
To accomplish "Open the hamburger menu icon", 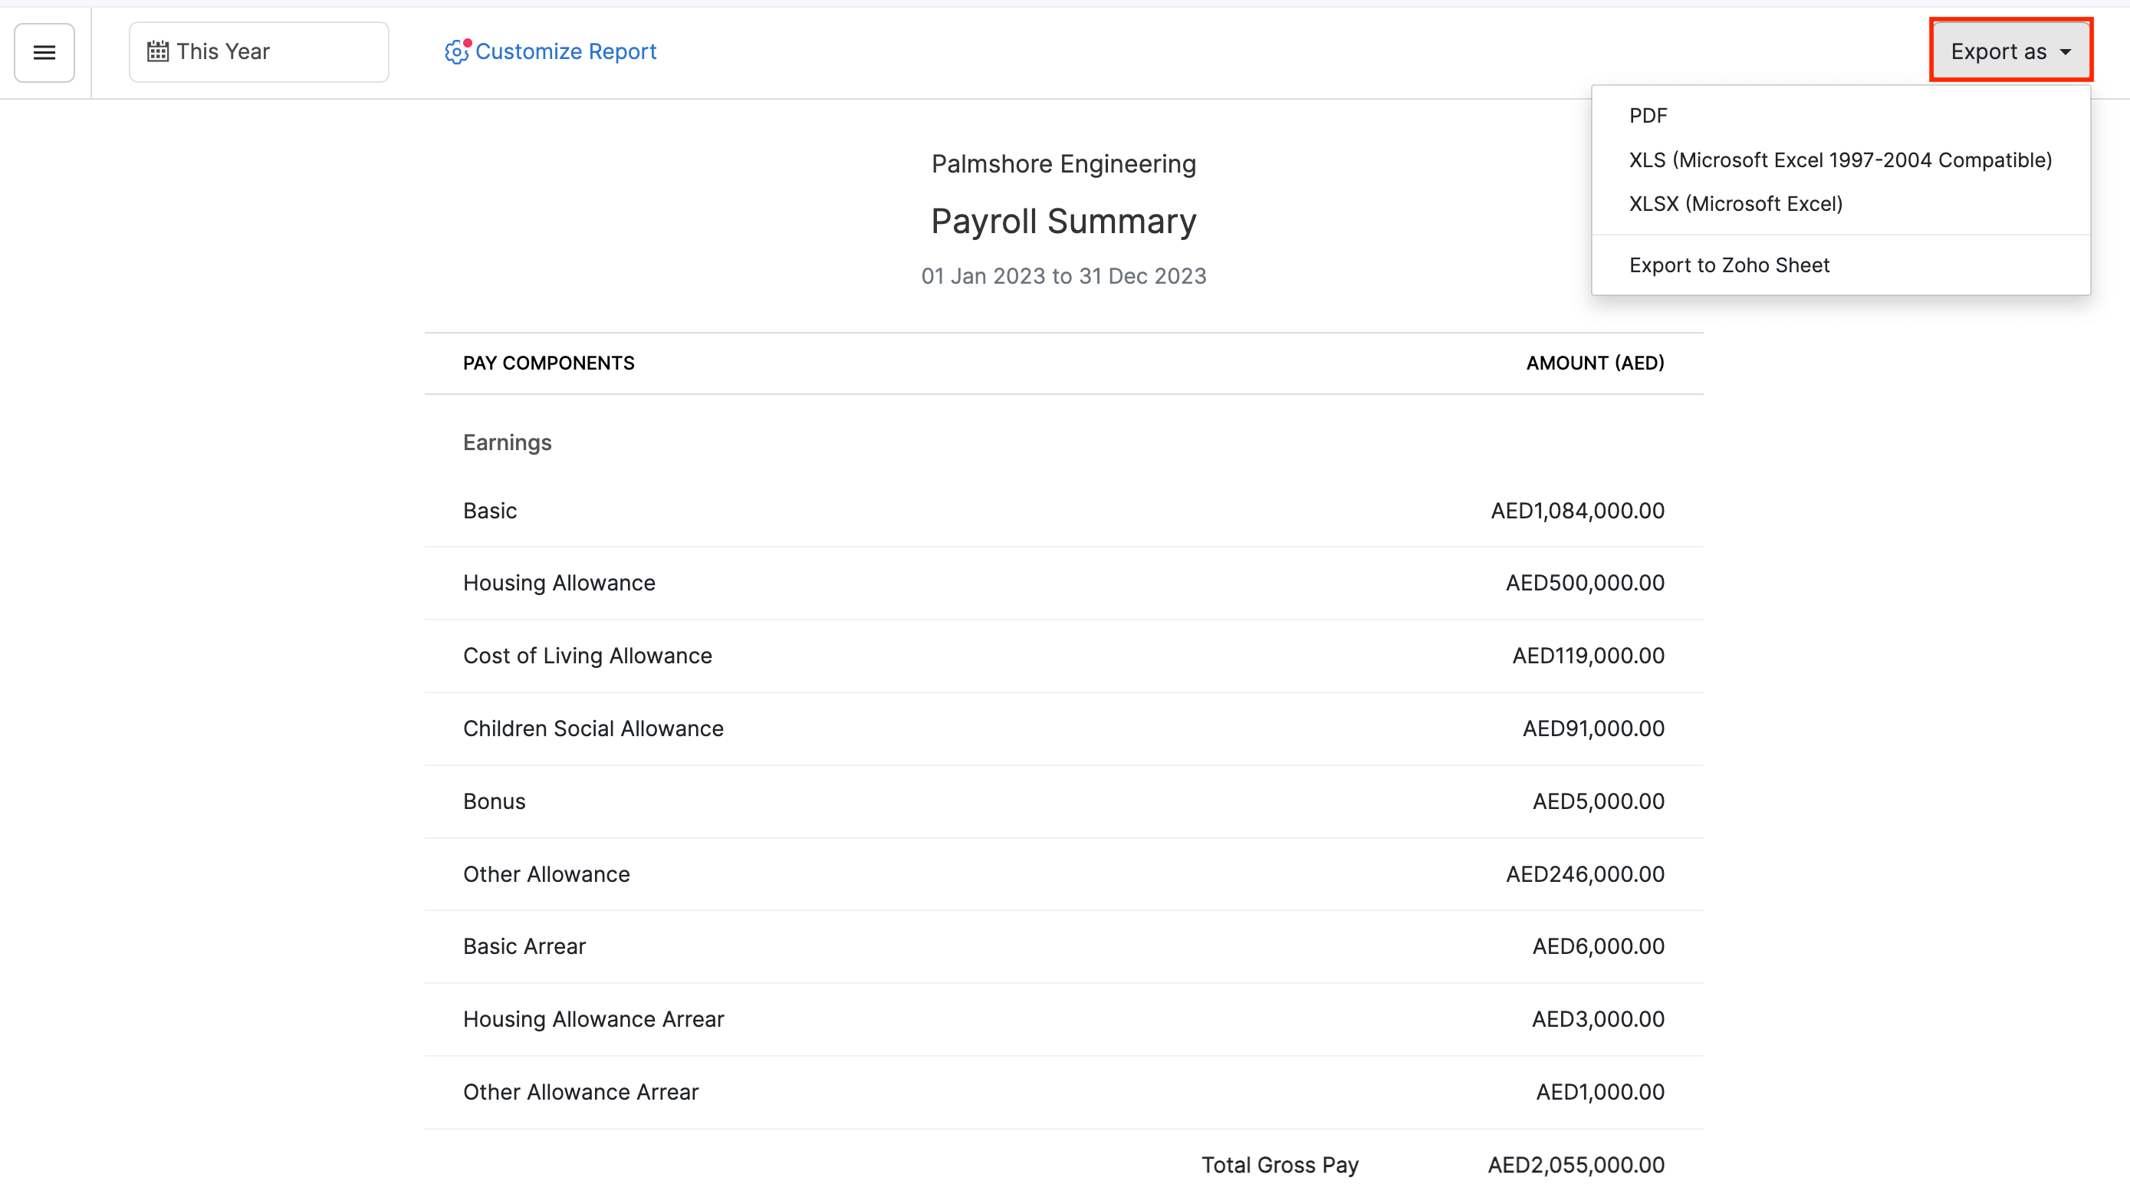I will point(44,52).
